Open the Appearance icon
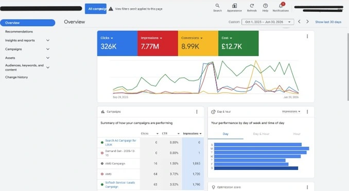Viewport: 349px width, 191px height. 234,6
